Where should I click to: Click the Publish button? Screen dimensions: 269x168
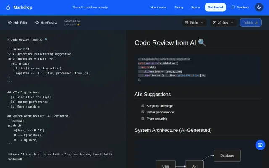pyautogui.click(x=251, y=23)
